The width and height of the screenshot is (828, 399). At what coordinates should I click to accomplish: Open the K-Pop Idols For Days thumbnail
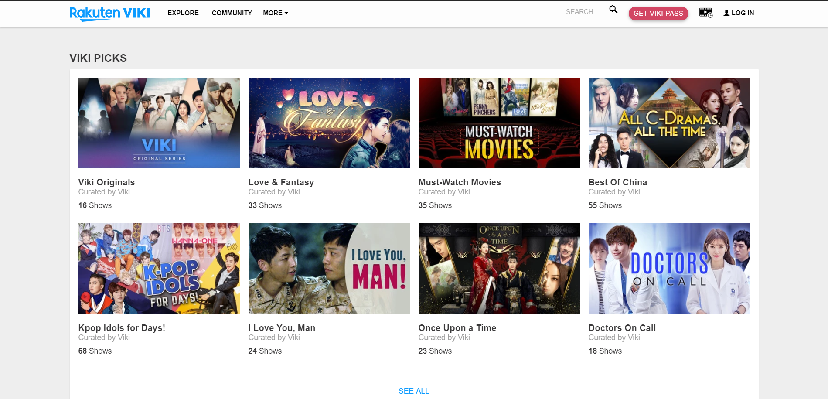pos(159,269)
